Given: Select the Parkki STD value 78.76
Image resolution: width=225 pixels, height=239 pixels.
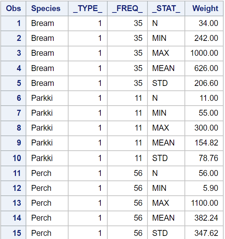Looking at the screenshot, I should [x=204, y=158].
